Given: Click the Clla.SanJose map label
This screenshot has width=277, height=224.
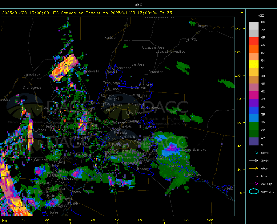Looking at the screenshot, I should [x=153, y=47].
